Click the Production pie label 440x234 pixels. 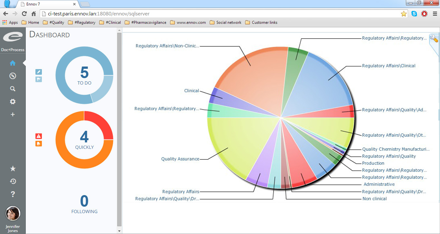point(373,163)
